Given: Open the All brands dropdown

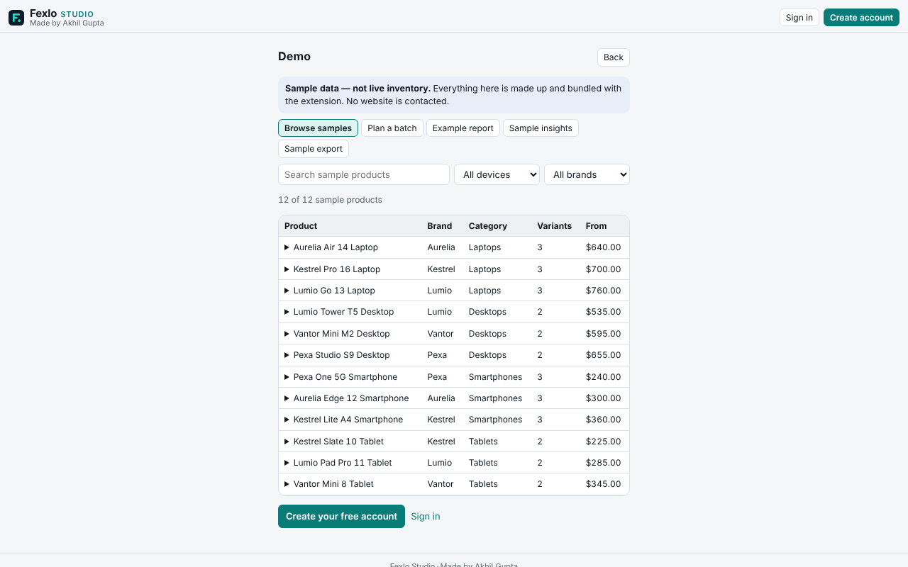Looking at the screenshot, I should click(x=587, y=174).
